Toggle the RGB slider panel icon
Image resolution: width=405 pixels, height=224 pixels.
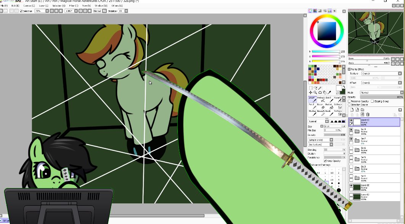click(x=315, y=11)
